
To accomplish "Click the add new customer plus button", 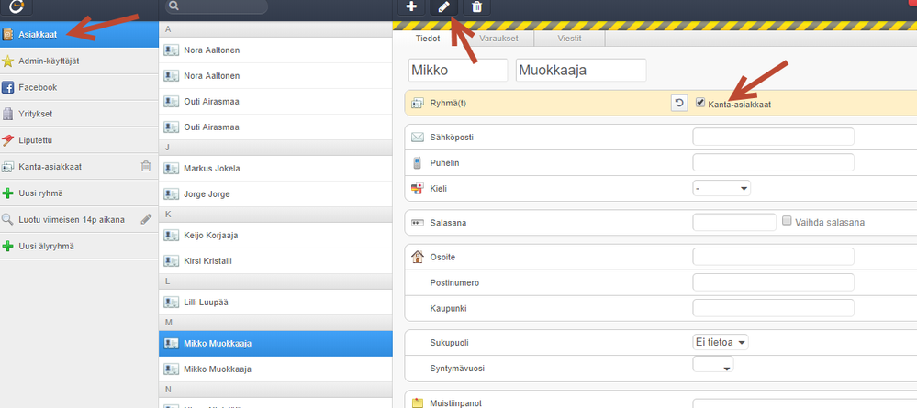I will (x=412, y=7).
